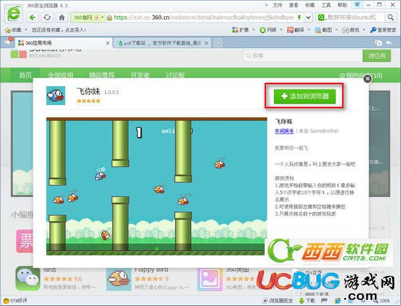Viewport: 401px width, 306px height.
Task: Open the 工具 menu
Action: tap(326, 5)
